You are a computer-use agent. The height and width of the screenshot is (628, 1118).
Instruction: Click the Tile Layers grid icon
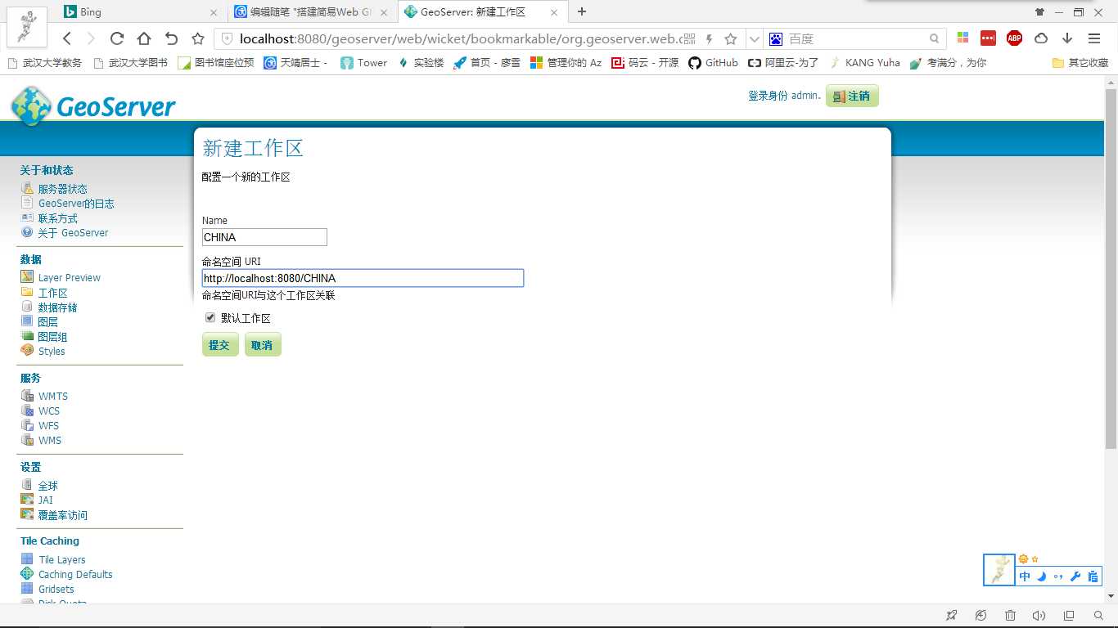(x=27, y=559)
